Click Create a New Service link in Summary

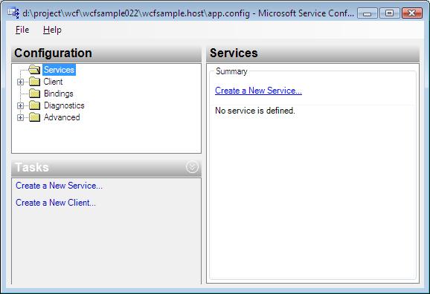point(258,91)
